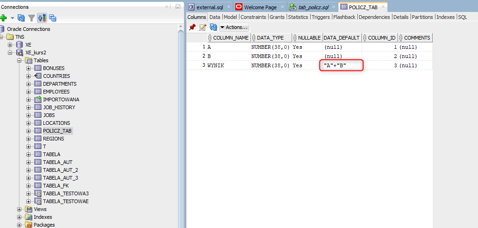Open the New Connection dropdown arrow
The image size is (478, 228).
tap(12, 18)
